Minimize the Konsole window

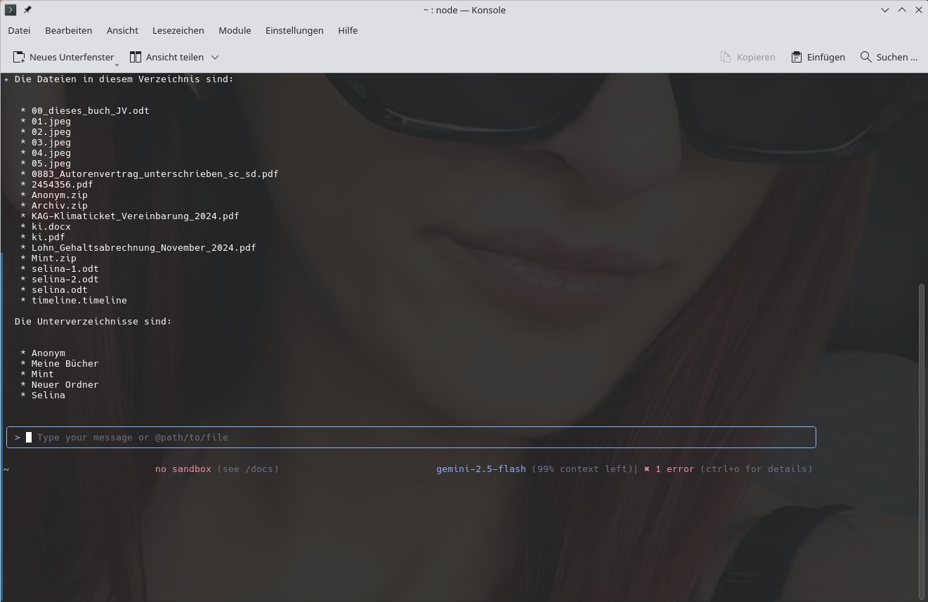pyautogui.click(x=885, y=10)
